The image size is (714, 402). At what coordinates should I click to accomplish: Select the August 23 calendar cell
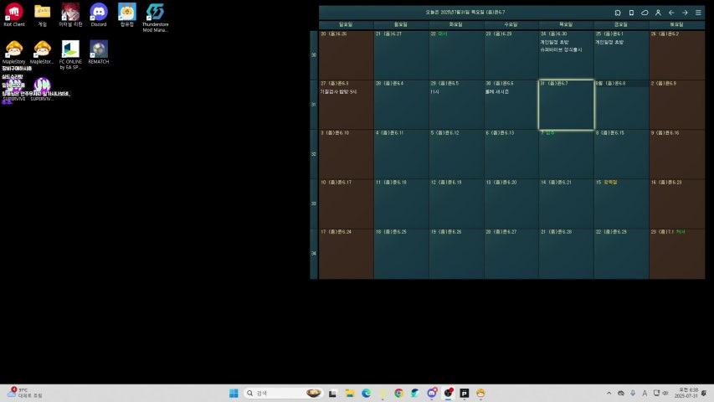click(677, 254)
